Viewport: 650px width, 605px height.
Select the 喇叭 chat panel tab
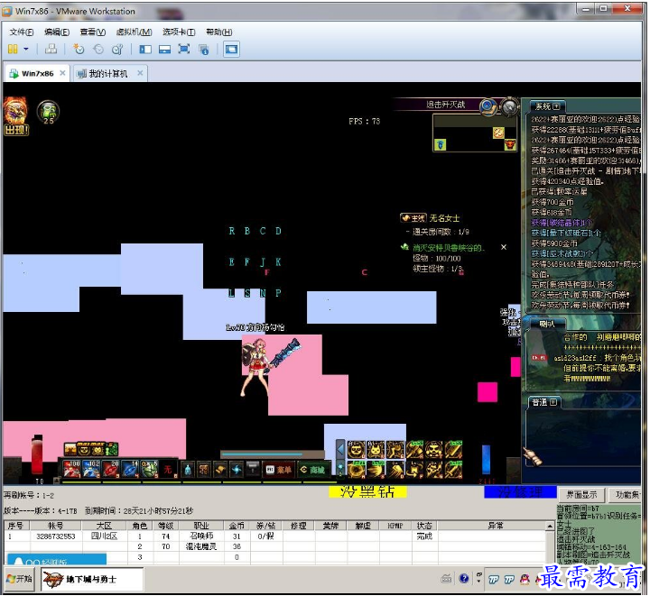547,324
